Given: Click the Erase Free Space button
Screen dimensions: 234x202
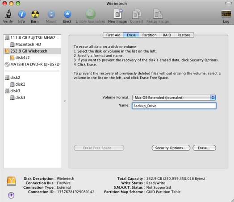Looking at the screenshot, I should coord(99,148).
